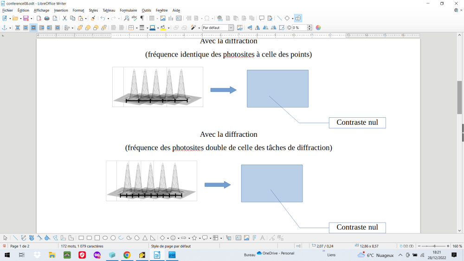Select the Ellipse shape drawing tool
The image size is (464, 261).
[105, 238]
